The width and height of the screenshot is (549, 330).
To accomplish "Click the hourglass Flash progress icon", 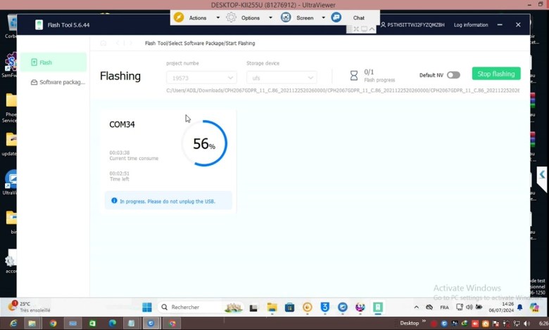I will [354, 75].
